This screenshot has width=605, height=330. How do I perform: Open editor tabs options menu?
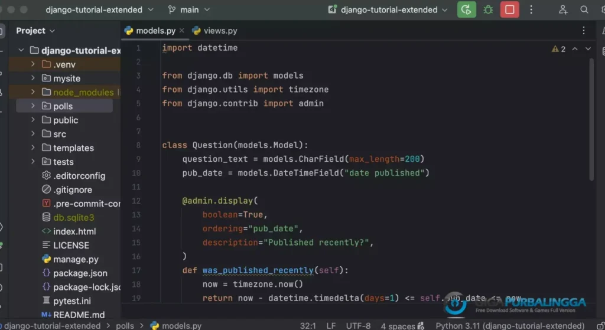583,31
